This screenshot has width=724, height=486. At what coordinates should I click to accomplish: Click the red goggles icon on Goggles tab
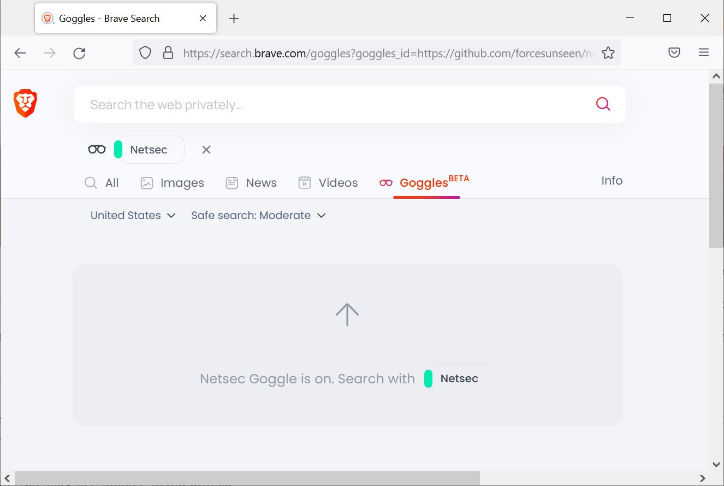tap(386, 183)
